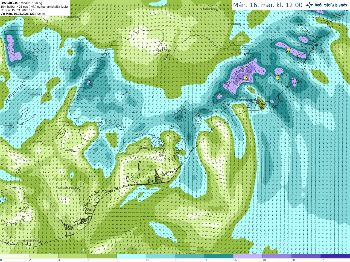350x262 pixels.
Task: Click the 4–6 m/s legend color swatch
Action: [x=73, y=256]
